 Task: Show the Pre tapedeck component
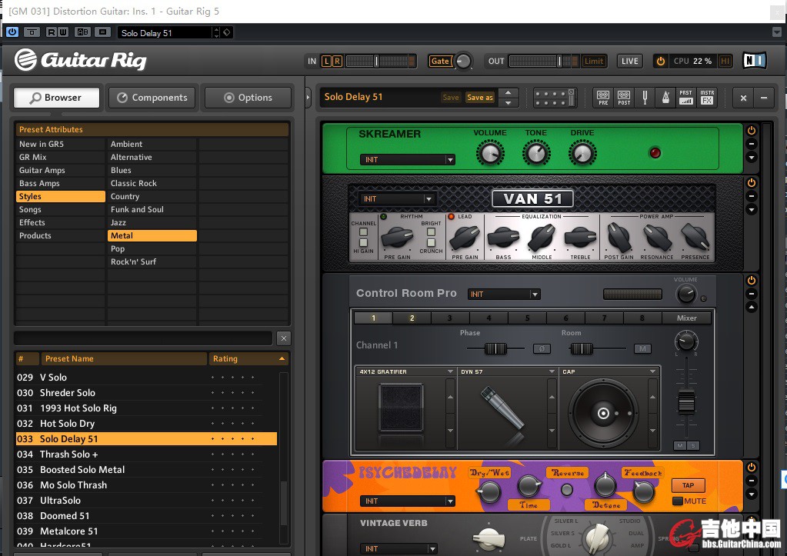pos(603,97)
